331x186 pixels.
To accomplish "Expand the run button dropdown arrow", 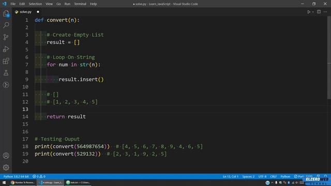I will pos(313,12).
